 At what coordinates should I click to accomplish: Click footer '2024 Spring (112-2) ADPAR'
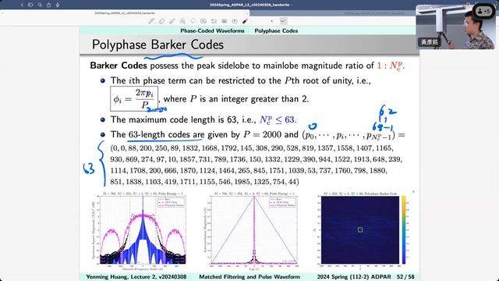coord(354,277)
